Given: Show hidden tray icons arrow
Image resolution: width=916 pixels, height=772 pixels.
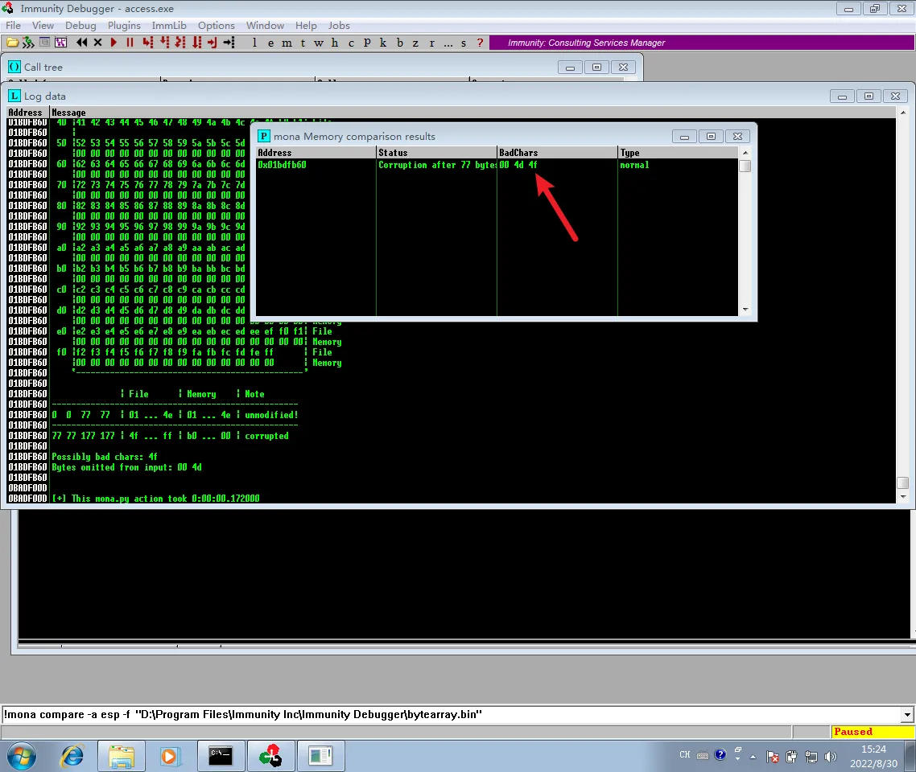Looking at the screenshot, I should pos(753,757).
